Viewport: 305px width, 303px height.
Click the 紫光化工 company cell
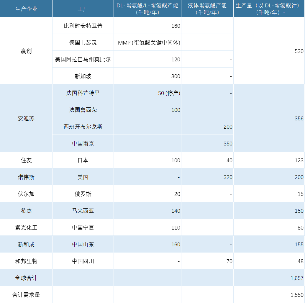pyautogui.click(x=26, y=227)
